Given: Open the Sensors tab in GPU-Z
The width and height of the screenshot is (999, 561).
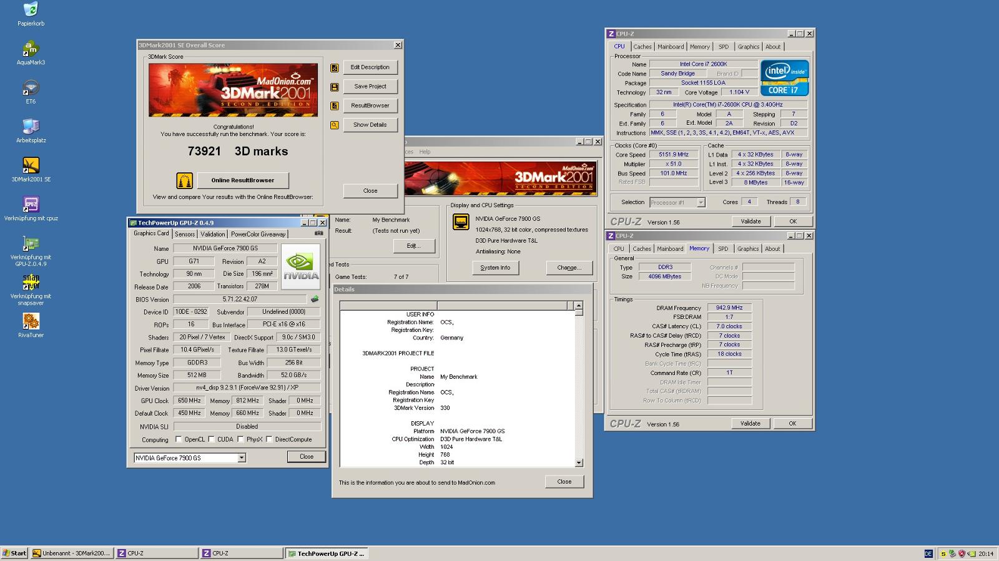Looking at the screenshot, I should 185,234.
